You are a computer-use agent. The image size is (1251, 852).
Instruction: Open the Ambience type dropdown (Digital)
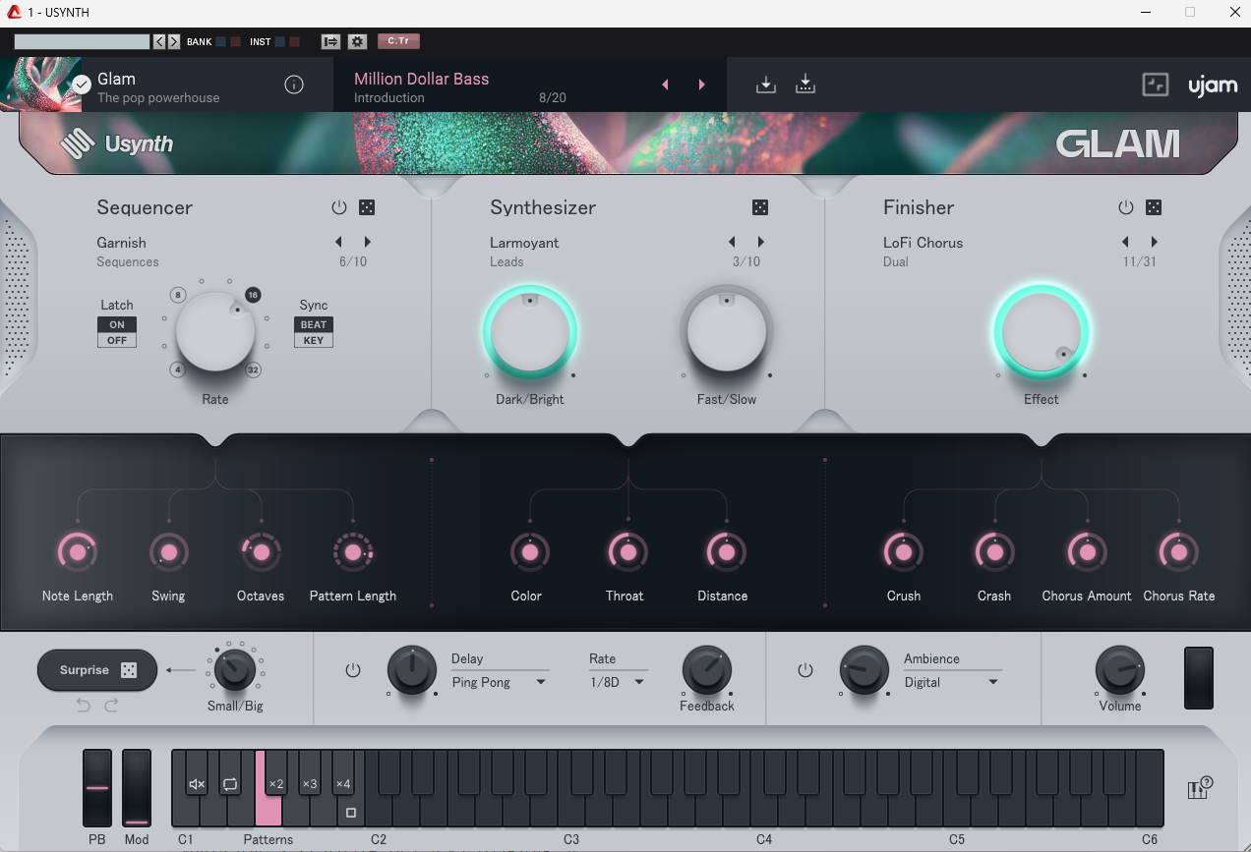click(x=952, y=682)
